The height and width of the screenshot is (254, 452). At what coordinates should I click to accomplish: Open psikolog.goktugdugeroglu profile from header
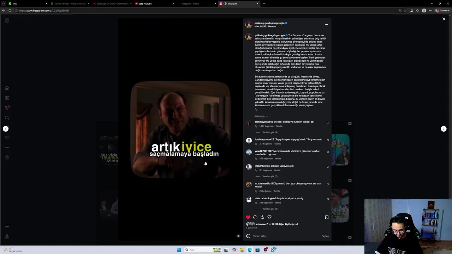(x=269, y=23)
